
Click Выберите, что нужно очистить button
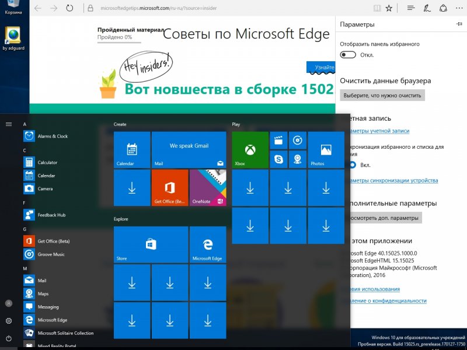[382, 96]
